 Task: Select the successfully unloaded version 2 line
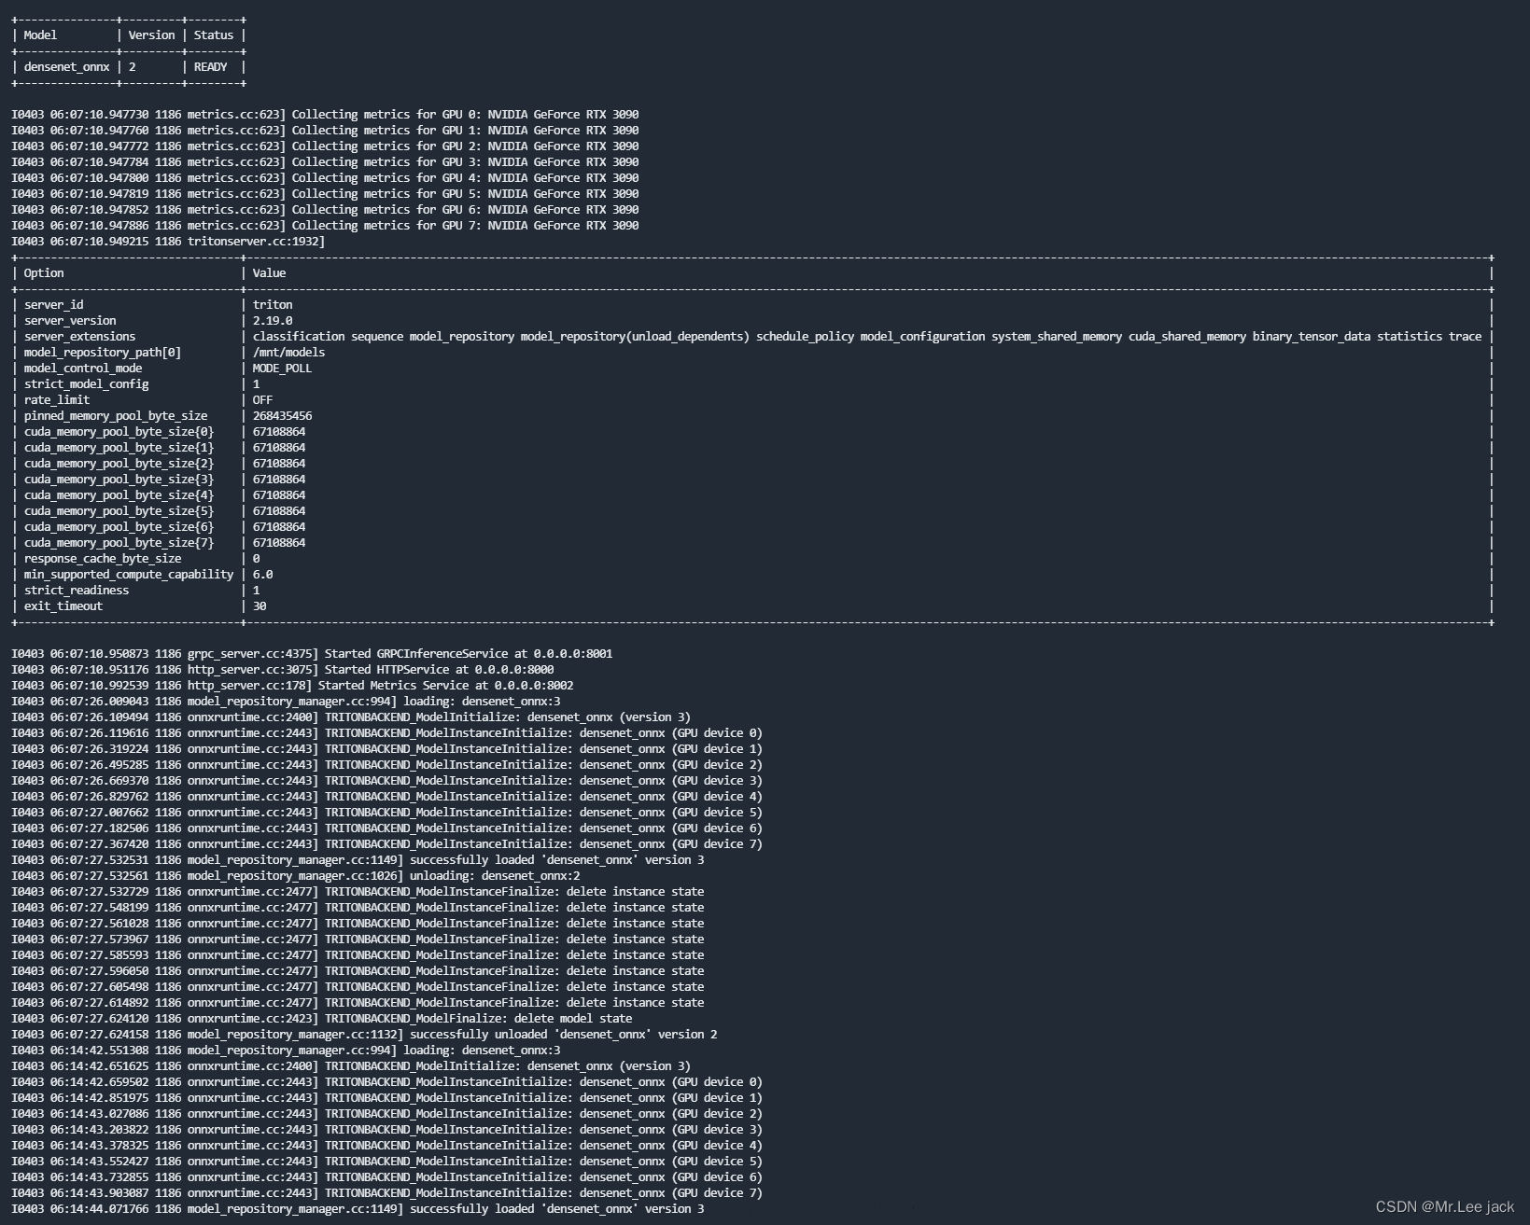click(x=364, y=1035)
